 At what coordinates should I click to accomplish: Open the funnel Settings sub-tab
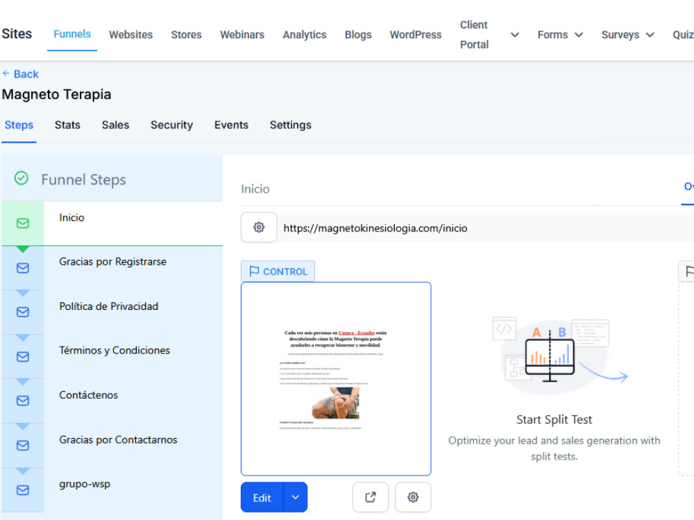click(x=290, y=125)
